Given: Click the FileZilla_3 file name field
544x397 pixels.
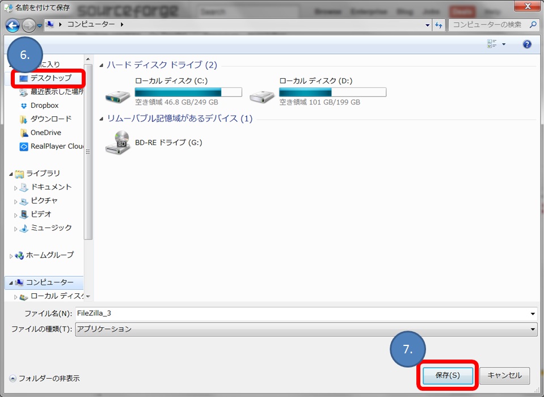Looking at the screenshot, I should point(227,313).
